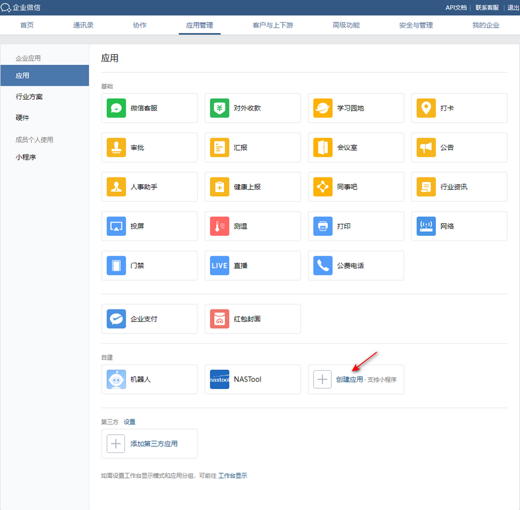Click the NASTool app icon
This screenshot has width=520, height=510.
pyautogui.click(x=220, y=379)
